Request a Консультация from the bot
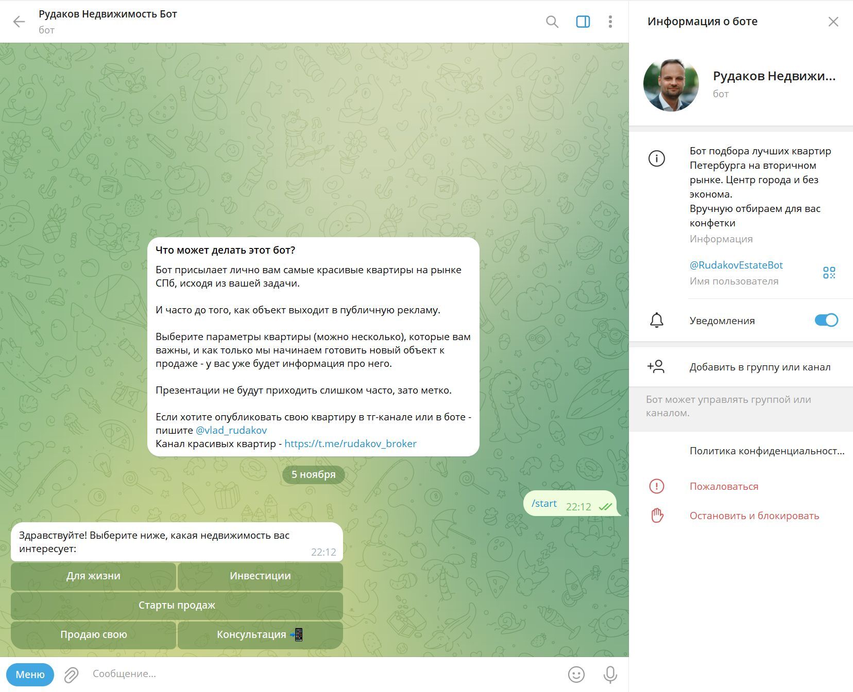The image size is (853, 692). (260, 635)
